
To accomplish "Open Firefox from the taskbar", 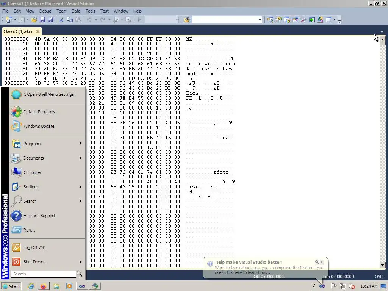I will click(43, 286).
